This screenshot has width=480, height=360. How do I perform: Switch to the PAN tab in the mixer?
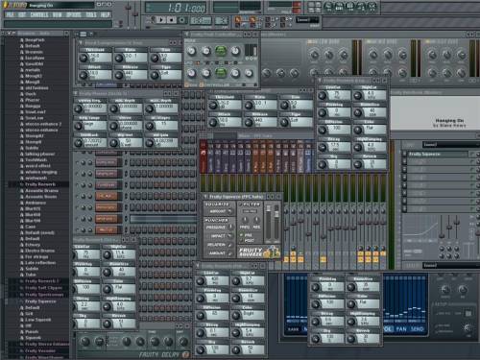(x=401, y=329)
